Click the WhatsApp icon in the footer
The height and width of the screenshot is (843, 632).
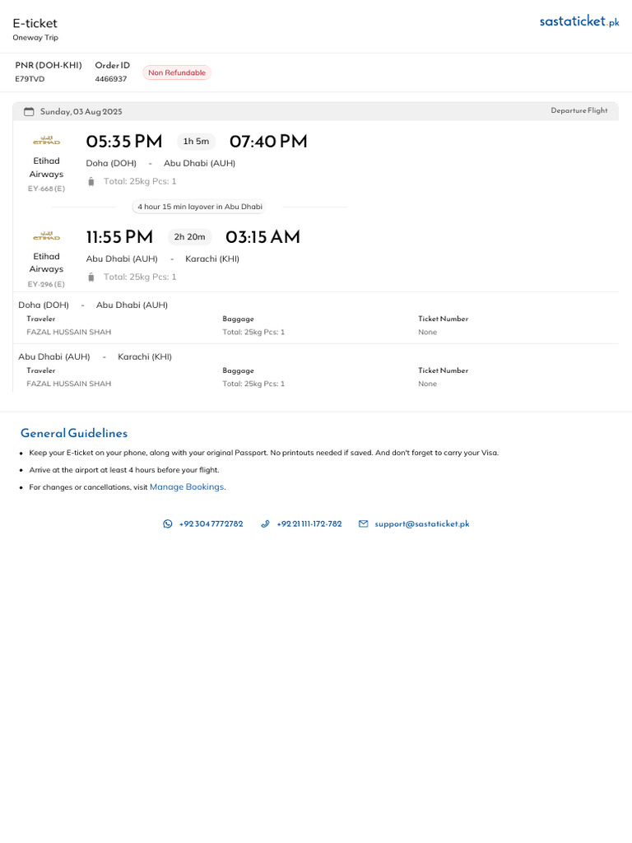coord(168,524)
